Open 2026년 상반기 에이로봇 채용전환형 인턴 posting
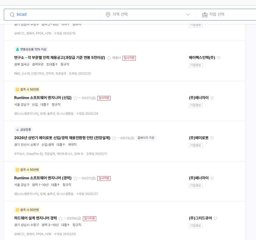The height and width of the screenshot is (240, 256). point(62,138)
